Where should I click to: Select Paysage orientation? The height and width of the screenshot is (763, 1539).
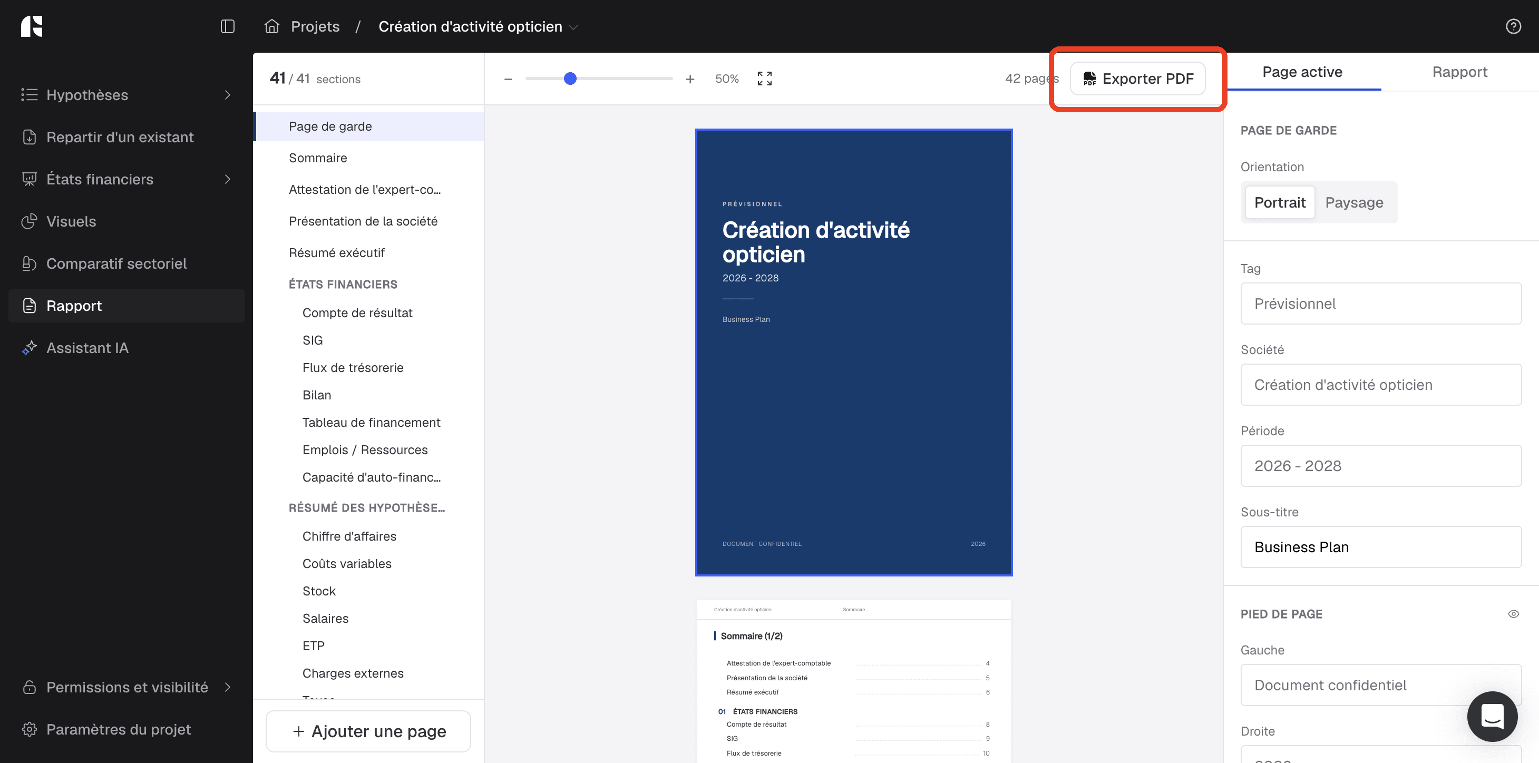tap(1354, 202)
